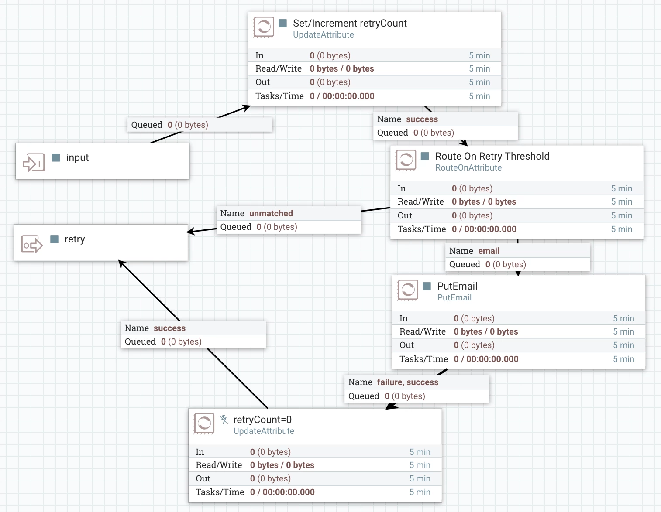Select the unmatched connection name
Image resolution: width=661 pixels, height=512 pixels.
(x=271, y=213)
